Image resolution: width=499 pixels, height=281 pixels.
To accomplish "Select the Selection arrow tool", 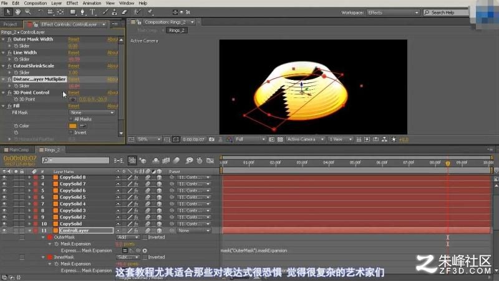I will coord(8,12).
